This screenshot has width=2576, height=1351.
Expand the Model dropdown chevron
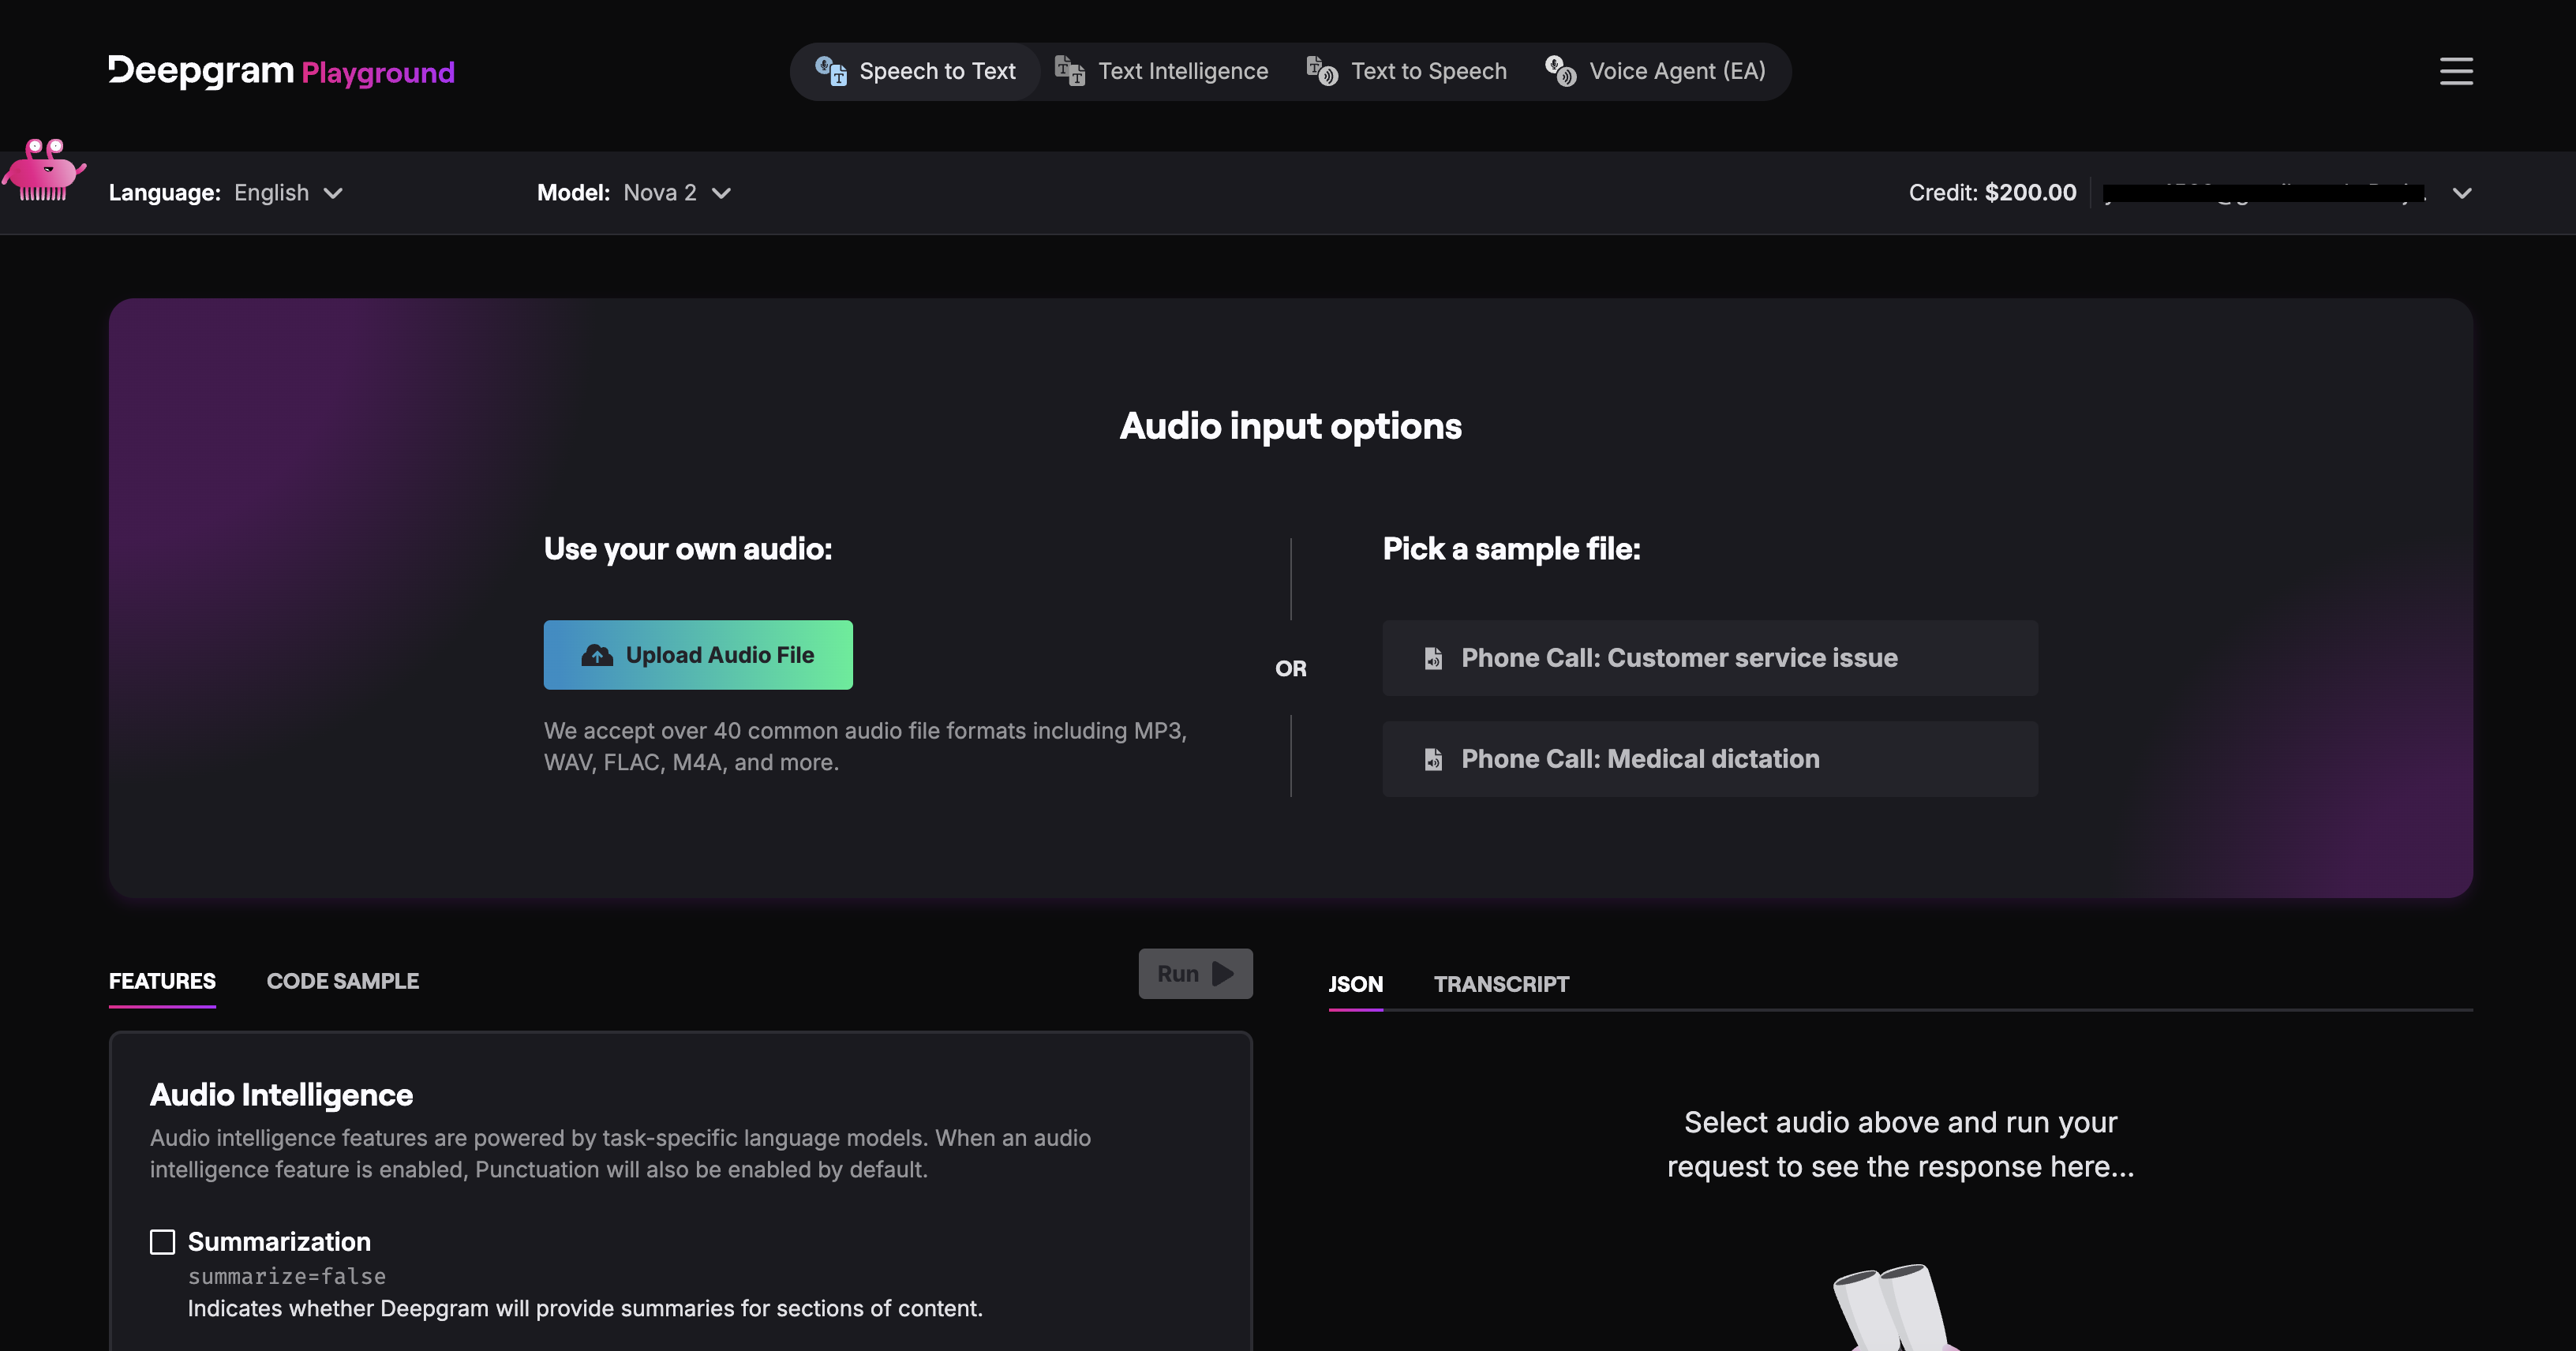(721, 193)
